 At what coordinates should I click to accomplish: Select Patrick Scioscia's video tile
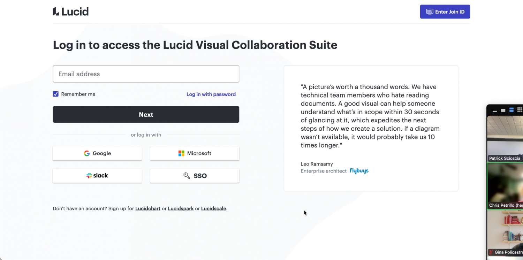point(505,139)
